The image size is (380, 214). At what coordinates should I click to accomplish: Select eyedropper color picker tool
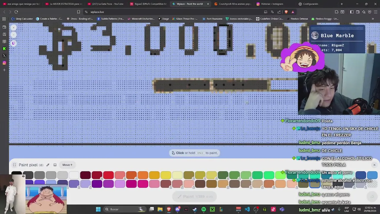coord(48,165)
